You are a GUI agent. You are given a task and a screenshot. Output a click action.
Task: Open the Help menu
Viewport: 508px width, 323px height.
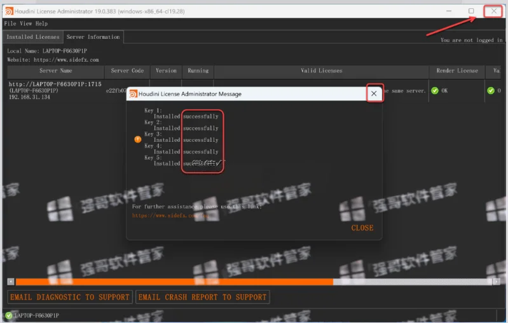click(x=41, y=24)
